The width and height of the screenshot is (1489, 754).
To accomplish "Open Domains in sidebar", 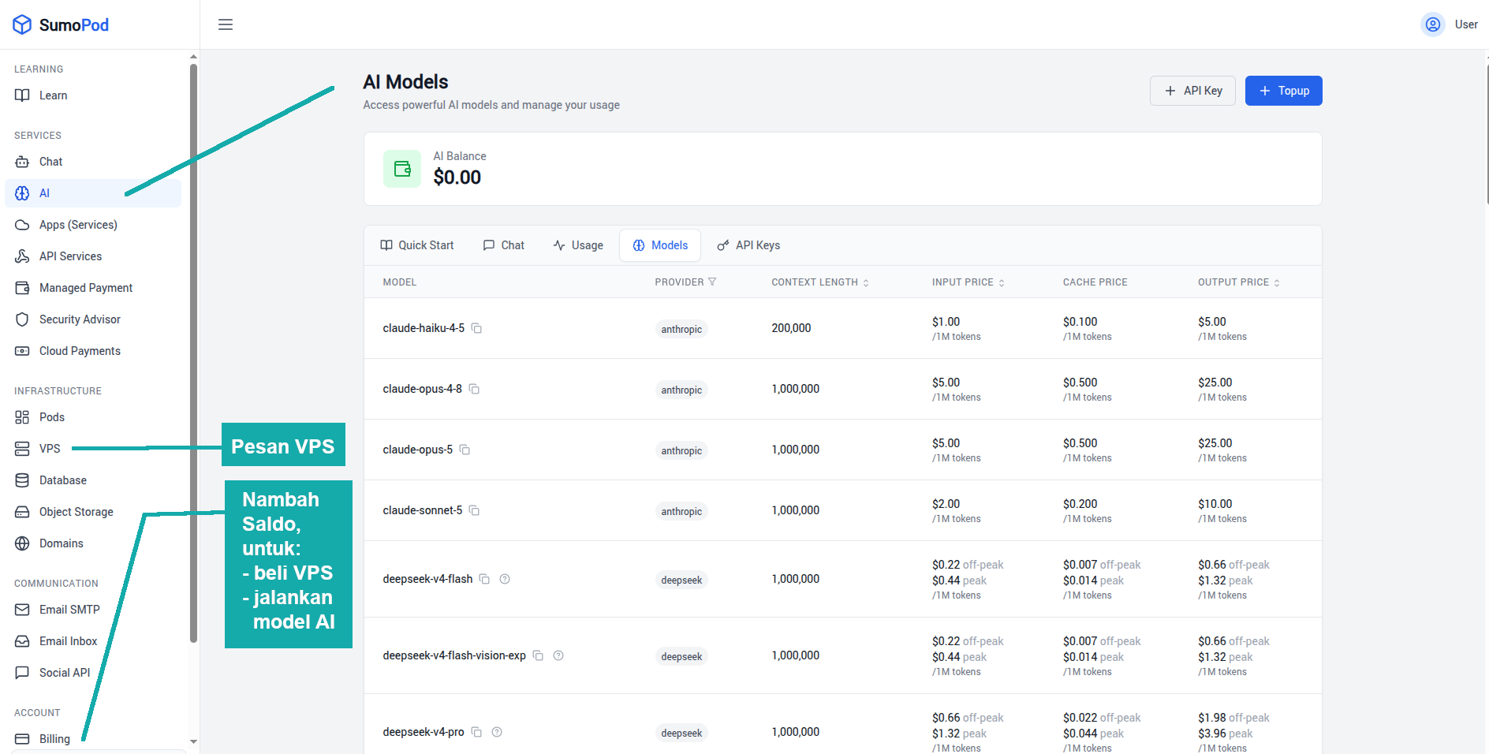I will point(93,543).
